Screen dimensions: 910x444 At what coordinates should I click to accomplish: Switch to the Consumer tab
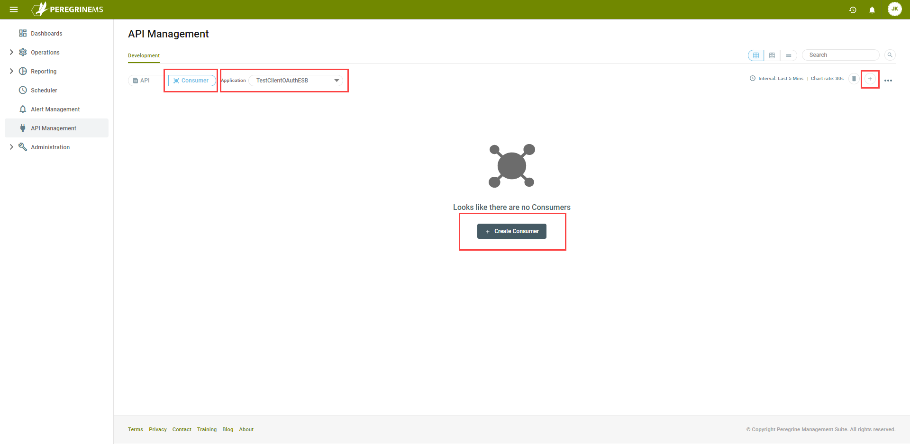tap(191, 81)
